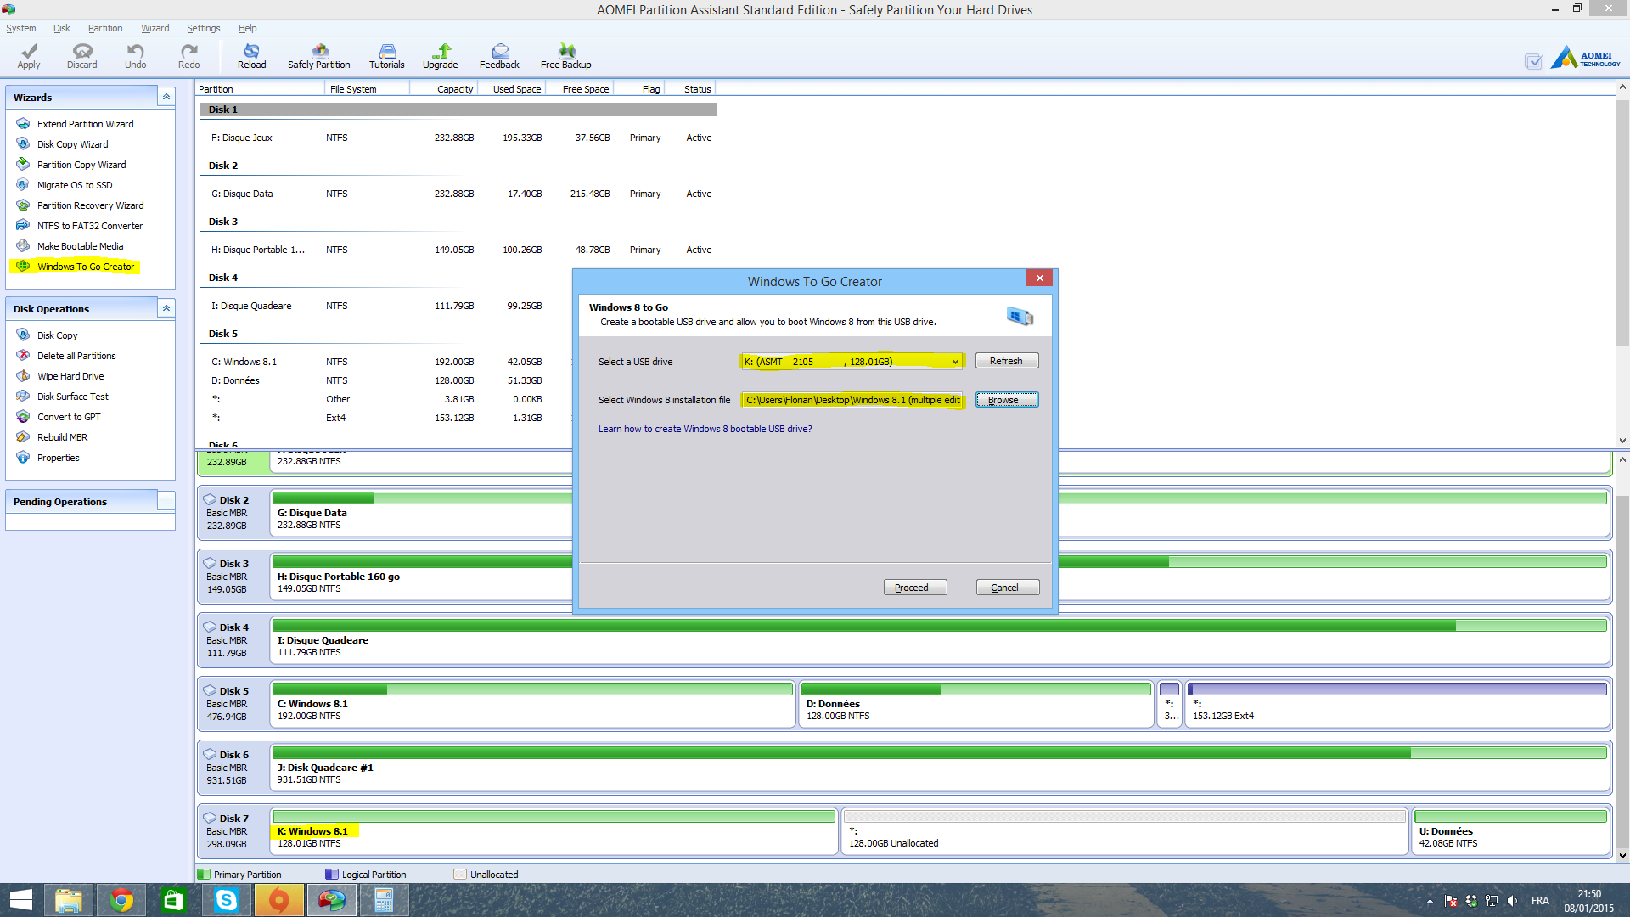Image resolution: width=1630 pixels, height=917 pixels.
Task: Select U: Données partition on Disk 7
Action: (x=1510, y=830)
